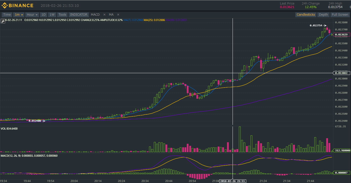Click the Binance logo icon
351x183 pixels.
click(x=5, y=5)
